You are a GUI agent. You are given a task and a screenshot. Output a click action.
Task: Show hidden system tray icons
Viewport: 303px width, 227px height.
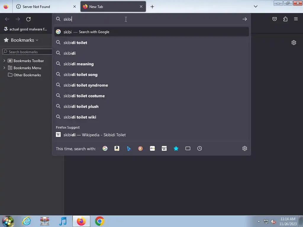click(259, 221)
